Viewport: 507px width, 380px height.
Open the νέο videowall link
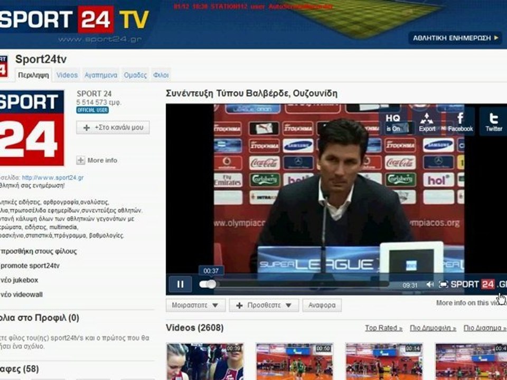coord(21,294)
